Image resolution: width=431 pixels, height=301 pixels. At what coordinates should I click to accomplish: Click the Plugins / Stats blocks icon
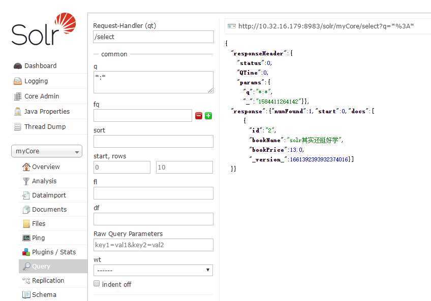click(x=26, y=252)
